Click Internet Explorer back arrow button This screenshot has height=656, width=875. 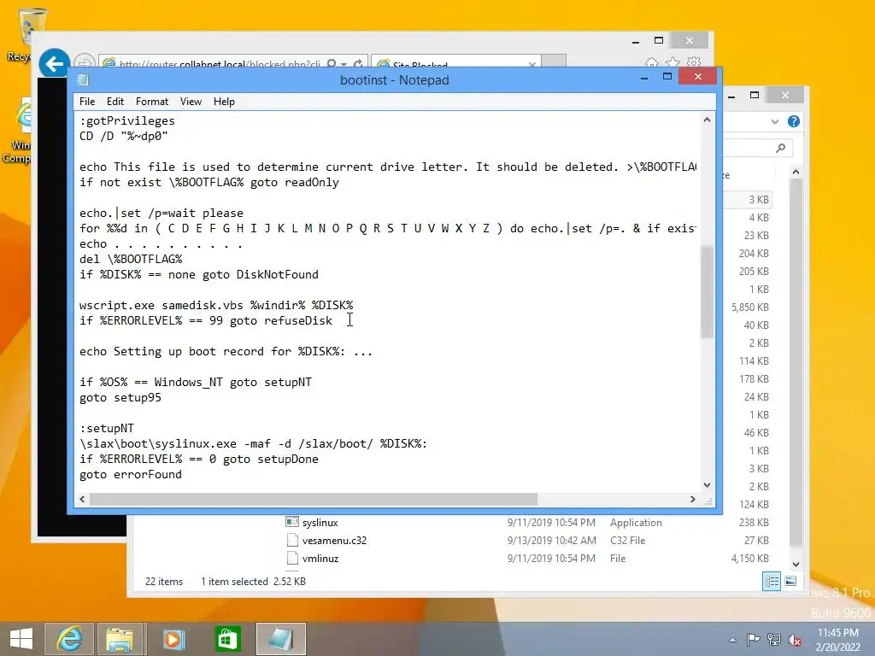[x=54, y=64]
